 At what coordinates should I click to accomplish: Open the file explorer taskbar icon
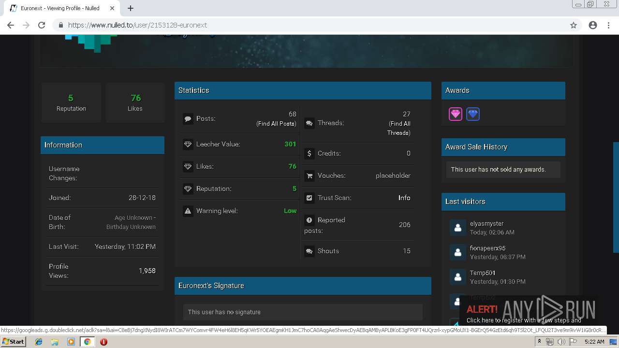click(55, 342)
